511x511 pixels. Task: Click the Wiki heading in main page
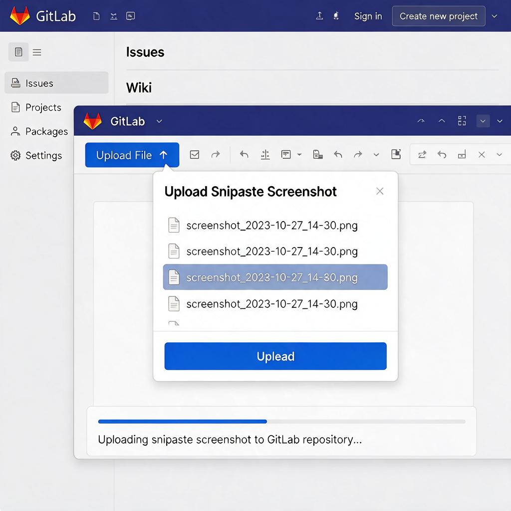139,87
